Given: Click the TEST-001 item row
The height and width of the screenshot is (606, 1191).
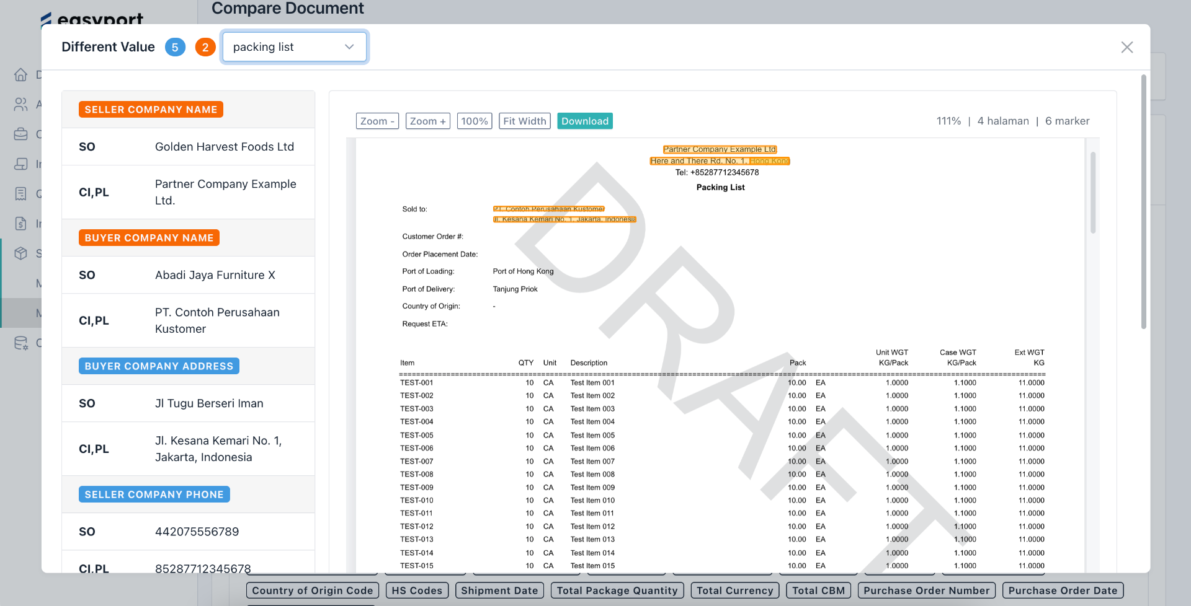Looking at the screenshot, I should [722, 383].
